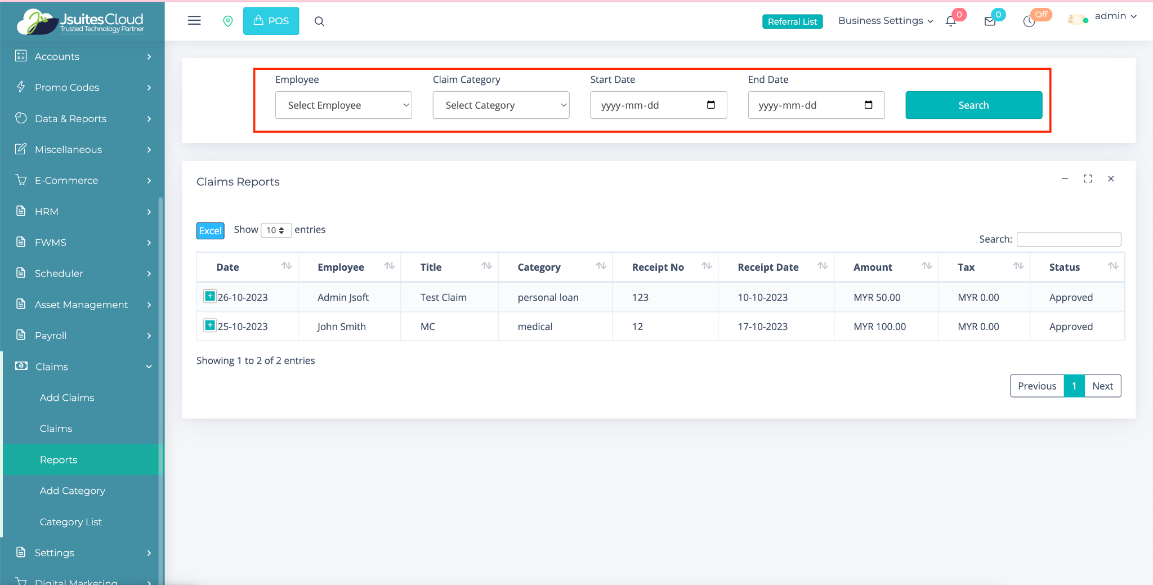This screenshot has height=585, width=1153.
Task: Click the green location pin icon
Action: tap(227, 21)
